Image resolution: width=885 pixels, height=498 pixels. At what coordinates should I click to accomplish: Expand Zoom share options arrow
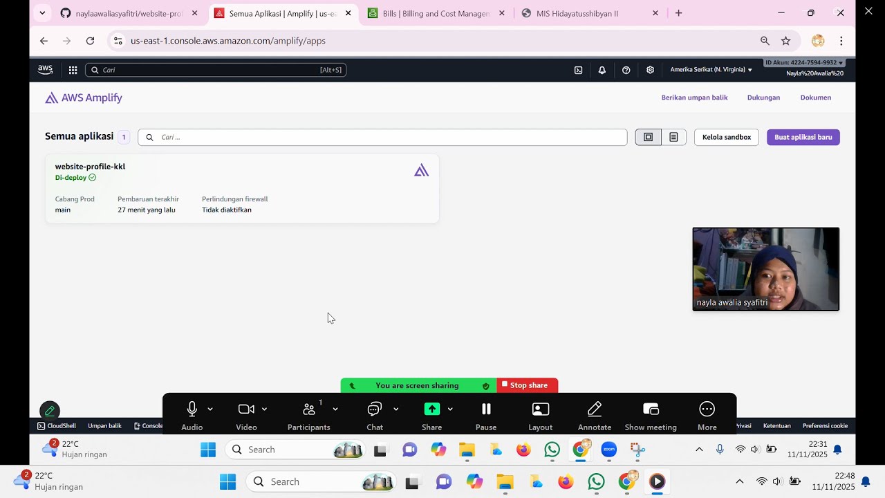click(450, 409)
